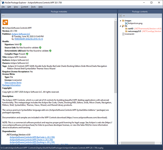The width and height of the screenshot is (163, 150).
Task: Click the contents scroll left arrow
Action: (120, 143)
